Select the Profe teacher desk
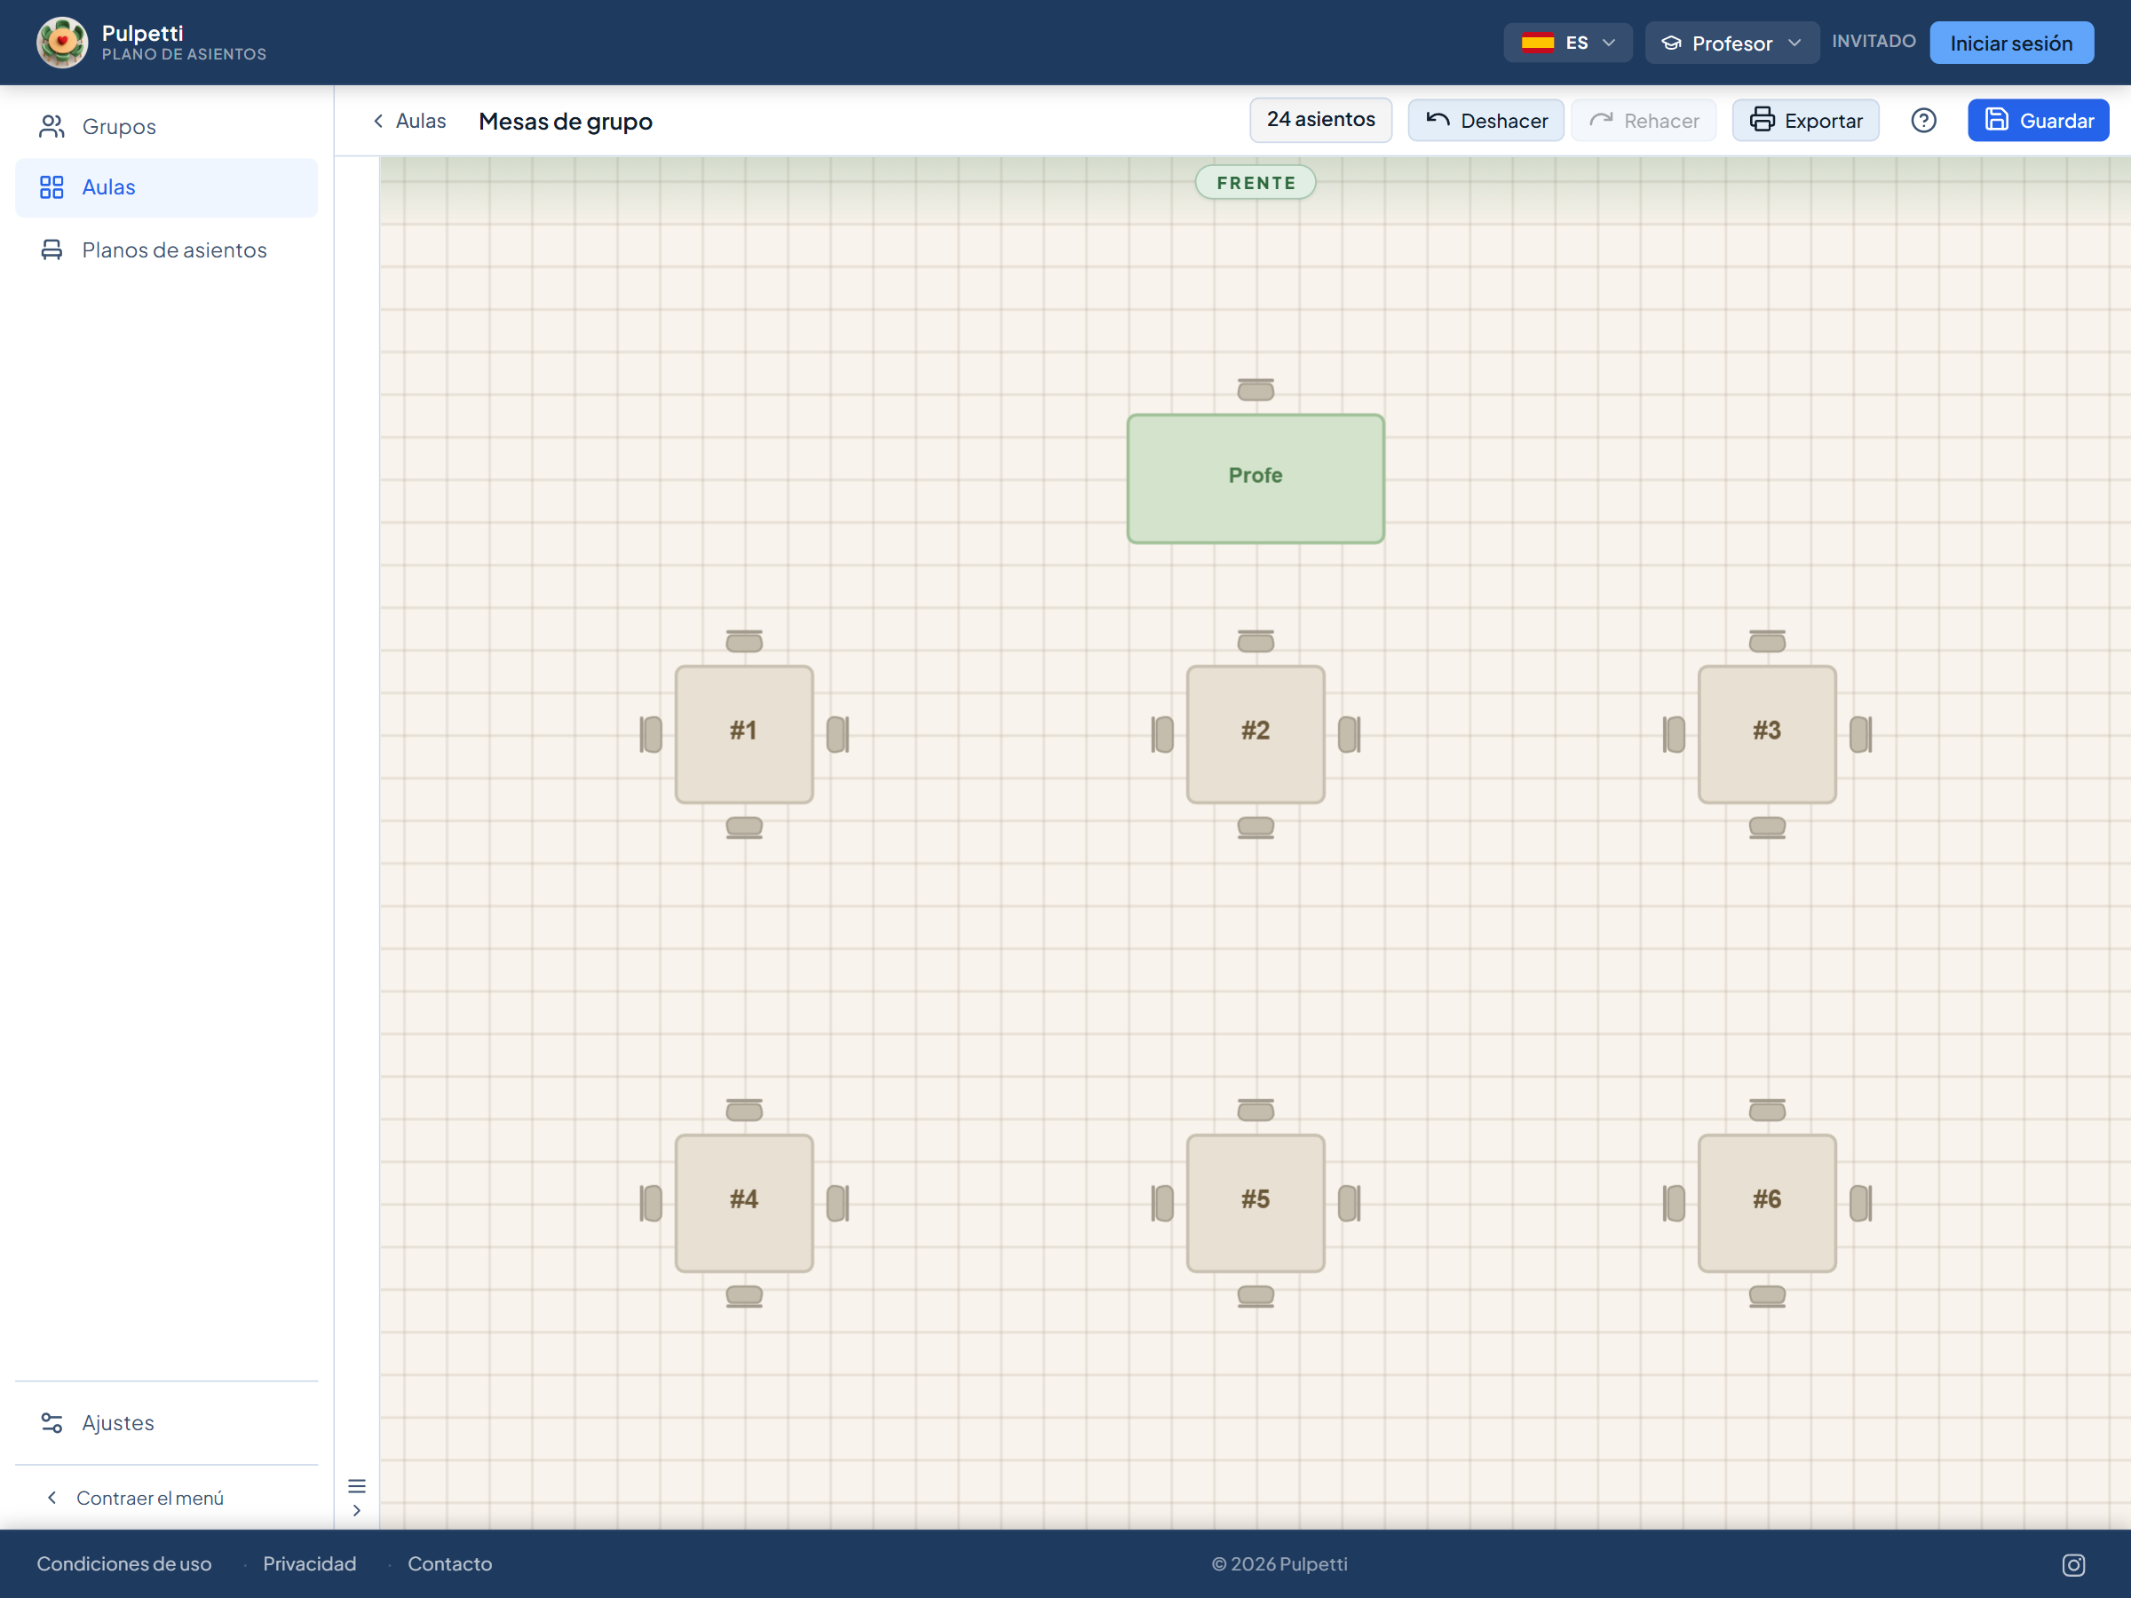The image size is (2131, 1598). 1256,479
